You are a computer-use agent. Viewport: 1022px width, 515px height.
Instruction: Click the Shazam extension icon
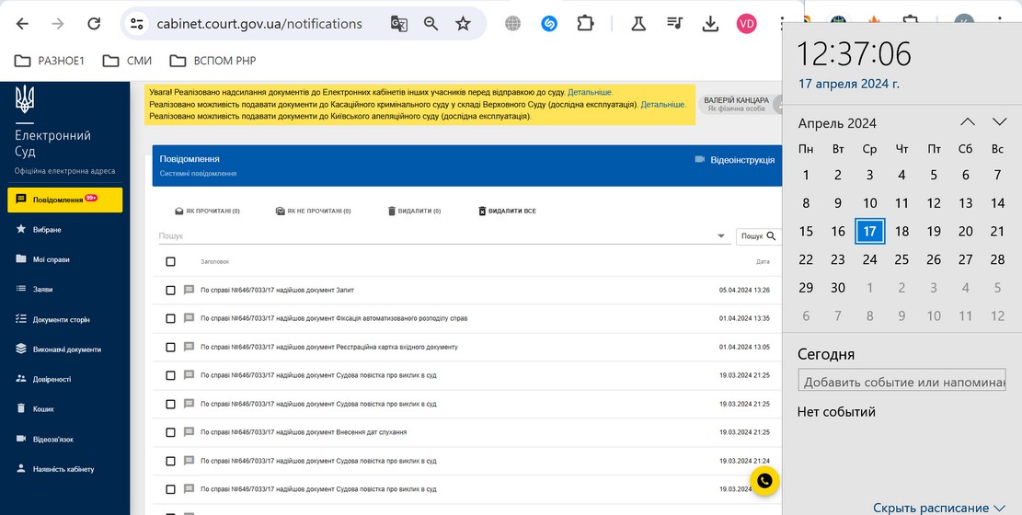pos(549,24)
